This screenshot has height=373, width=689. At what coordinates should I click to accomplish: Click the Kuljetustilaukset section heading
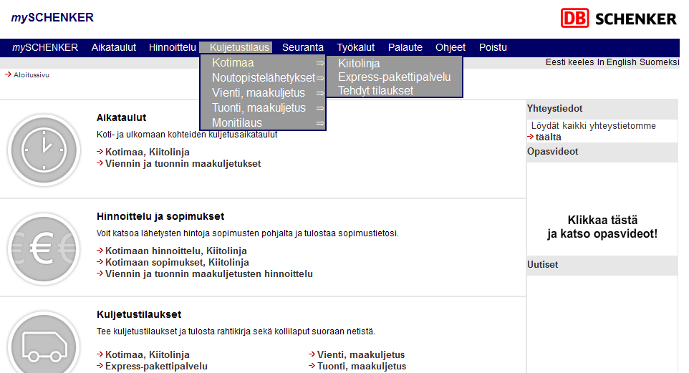[139, 314]
